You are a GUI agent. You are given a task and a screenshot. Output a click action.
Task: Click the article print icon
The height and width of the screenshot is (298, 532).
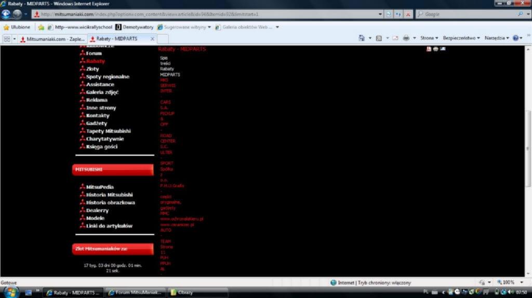pos(436,49)
